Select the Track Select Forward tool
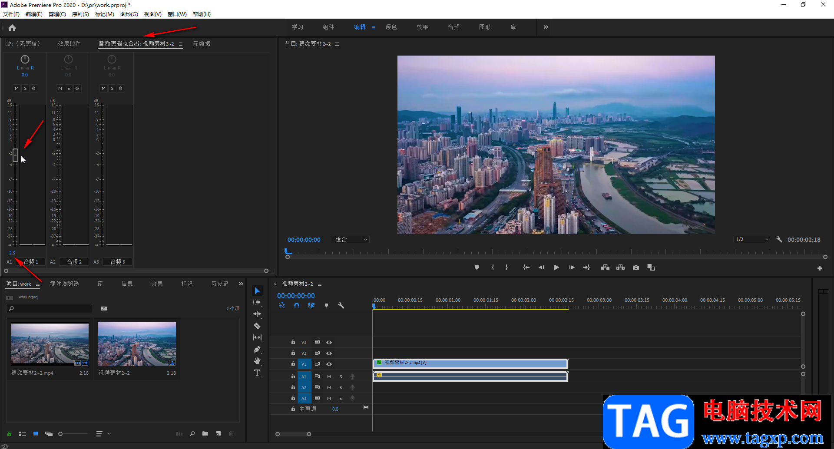This screenshot has height=449, width=834. 257,302
